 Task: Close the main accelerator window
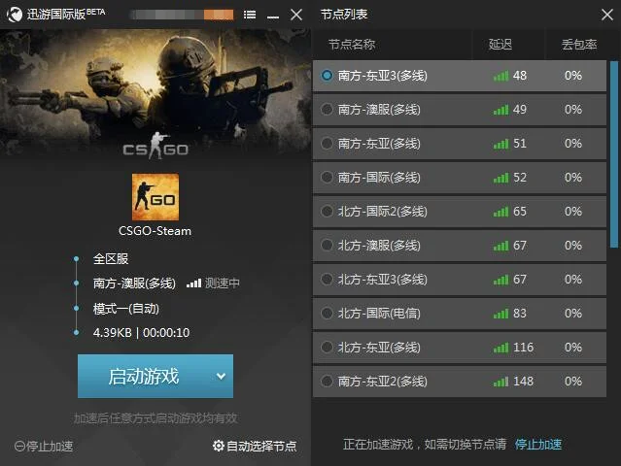click(296, 15)
